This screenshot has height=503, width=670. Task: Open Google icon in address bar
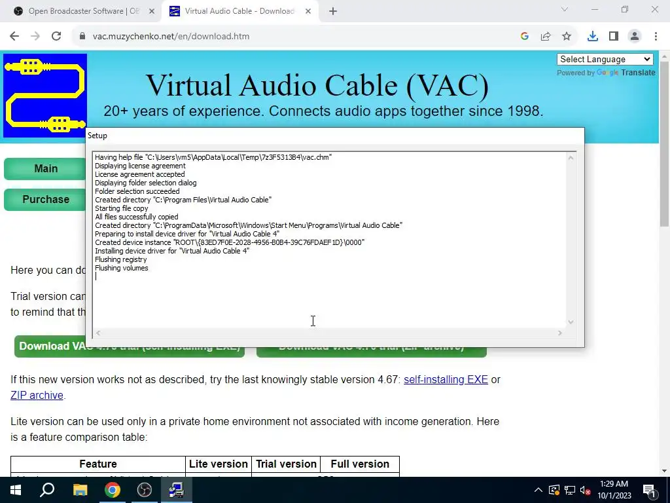(525, 37)
